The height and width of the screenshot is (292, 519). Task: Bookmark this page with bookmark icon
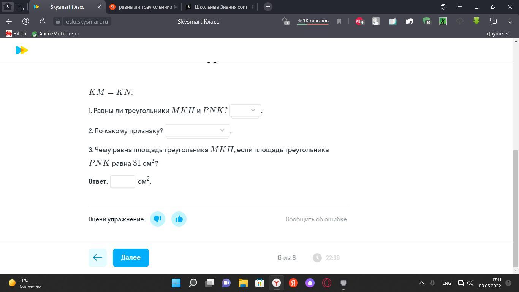coord(339,21)
